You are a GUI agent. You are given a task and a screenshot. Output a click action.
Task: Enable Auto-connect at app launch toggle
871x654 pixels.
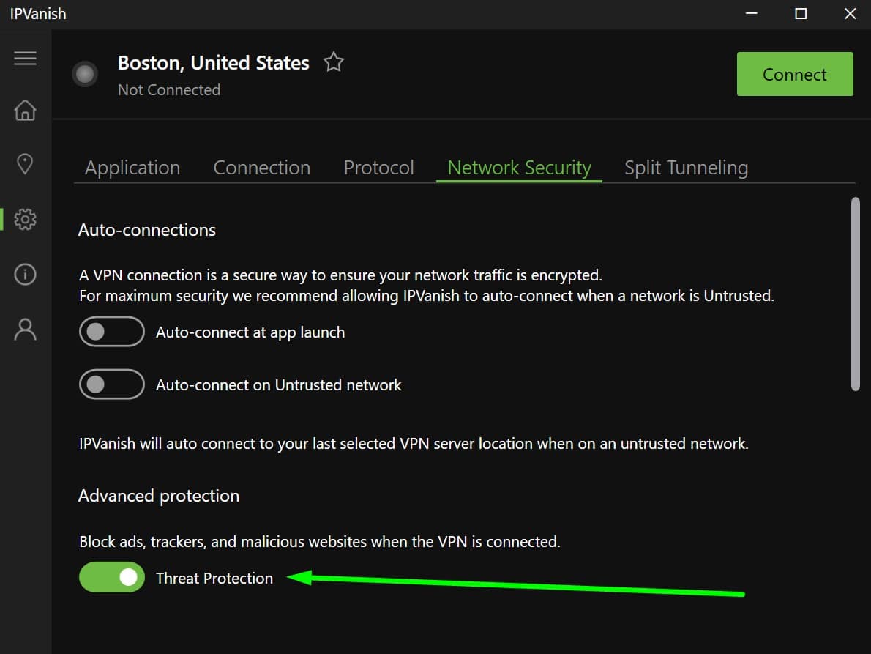pyautogui.click(x=112, y=332)
